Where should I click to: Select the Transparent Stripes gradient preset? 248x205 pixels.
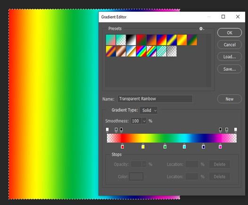point(162,51)
